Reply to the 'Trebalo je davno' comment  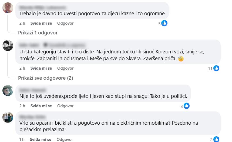(x=65, y=23)
